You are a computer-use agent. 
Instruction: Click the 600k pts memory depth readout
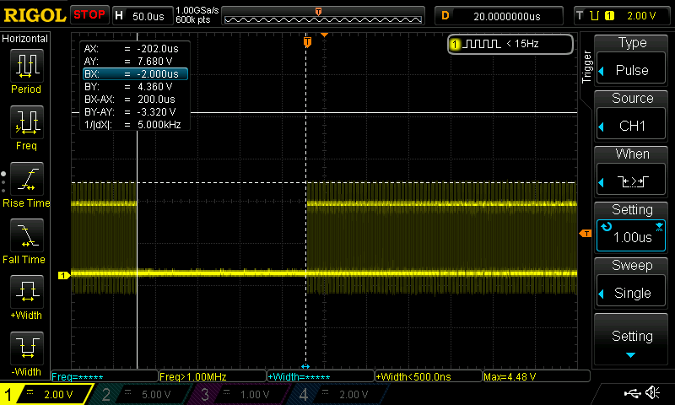(x=193, y=19)
